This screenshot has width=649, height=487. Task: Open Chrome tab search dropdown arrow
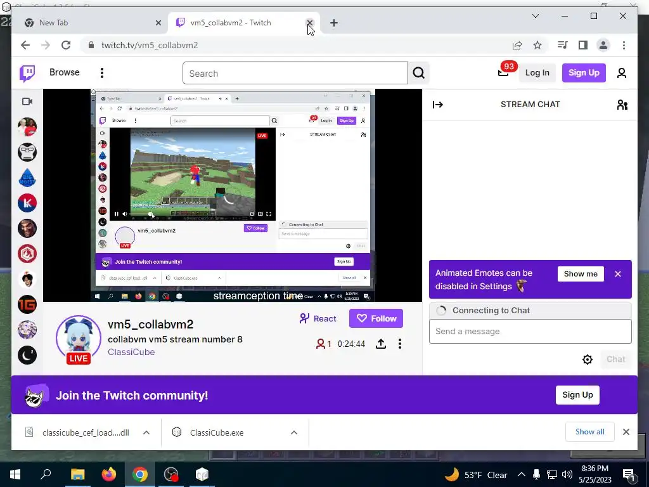[535, 16]
